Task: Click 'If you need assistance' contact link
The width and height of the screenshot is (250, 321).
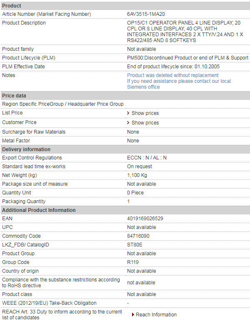Action: 179,81
